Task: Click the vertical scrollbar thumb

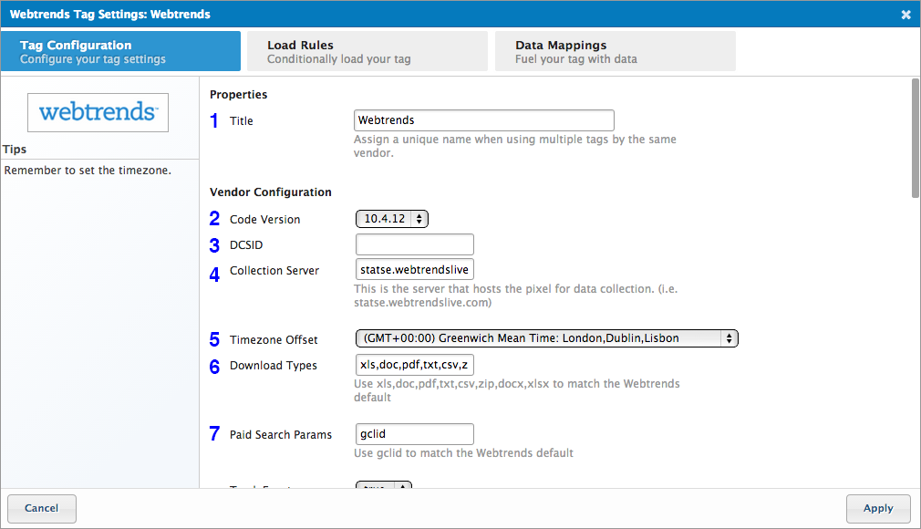Action: tap(915, 137)
